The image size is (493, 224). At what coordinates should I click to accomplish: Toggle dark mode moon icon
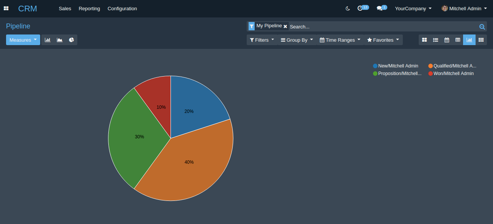click(348, 8)
